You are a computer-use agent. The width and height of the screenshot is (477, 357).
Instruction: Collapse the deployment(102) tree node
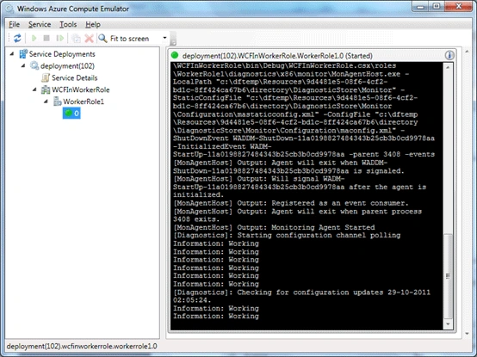[23, 65]
